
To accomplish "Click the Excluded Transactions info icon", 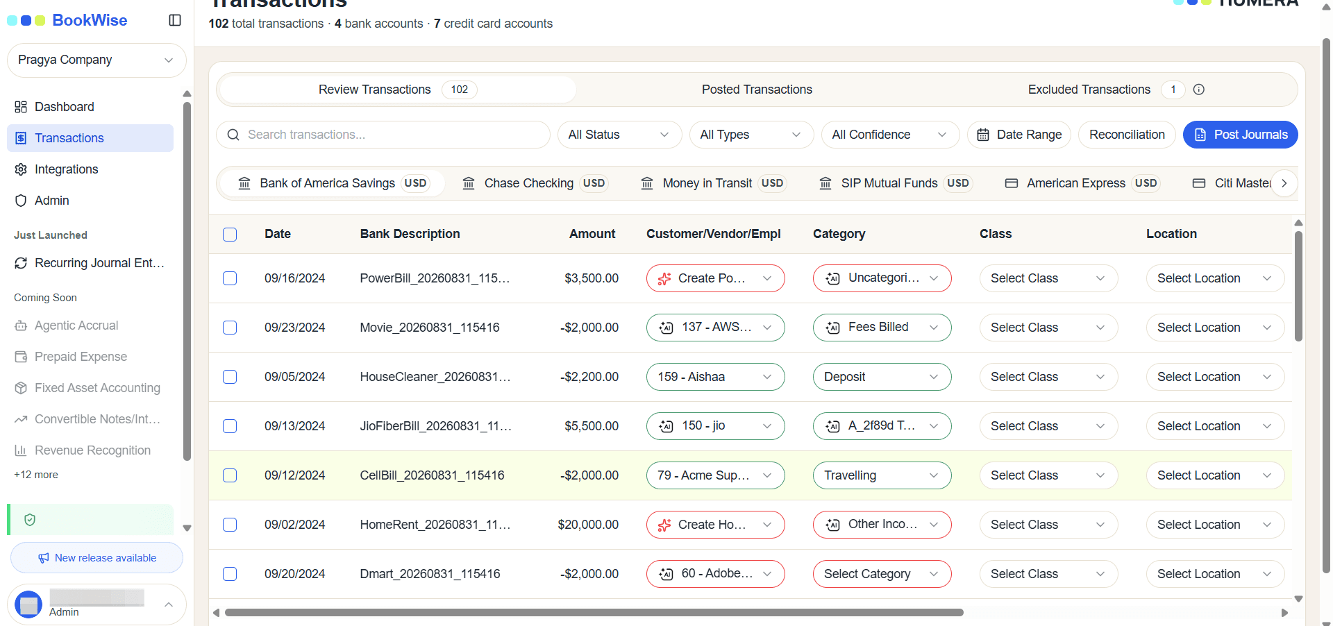I will pyautogui.click(x=1199, y=90).
